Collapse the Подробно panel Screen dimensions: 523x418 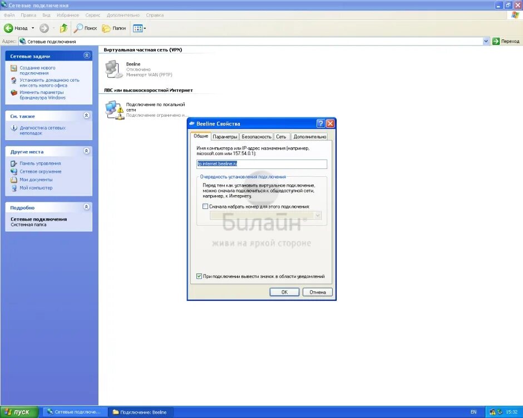pos(86,207)
